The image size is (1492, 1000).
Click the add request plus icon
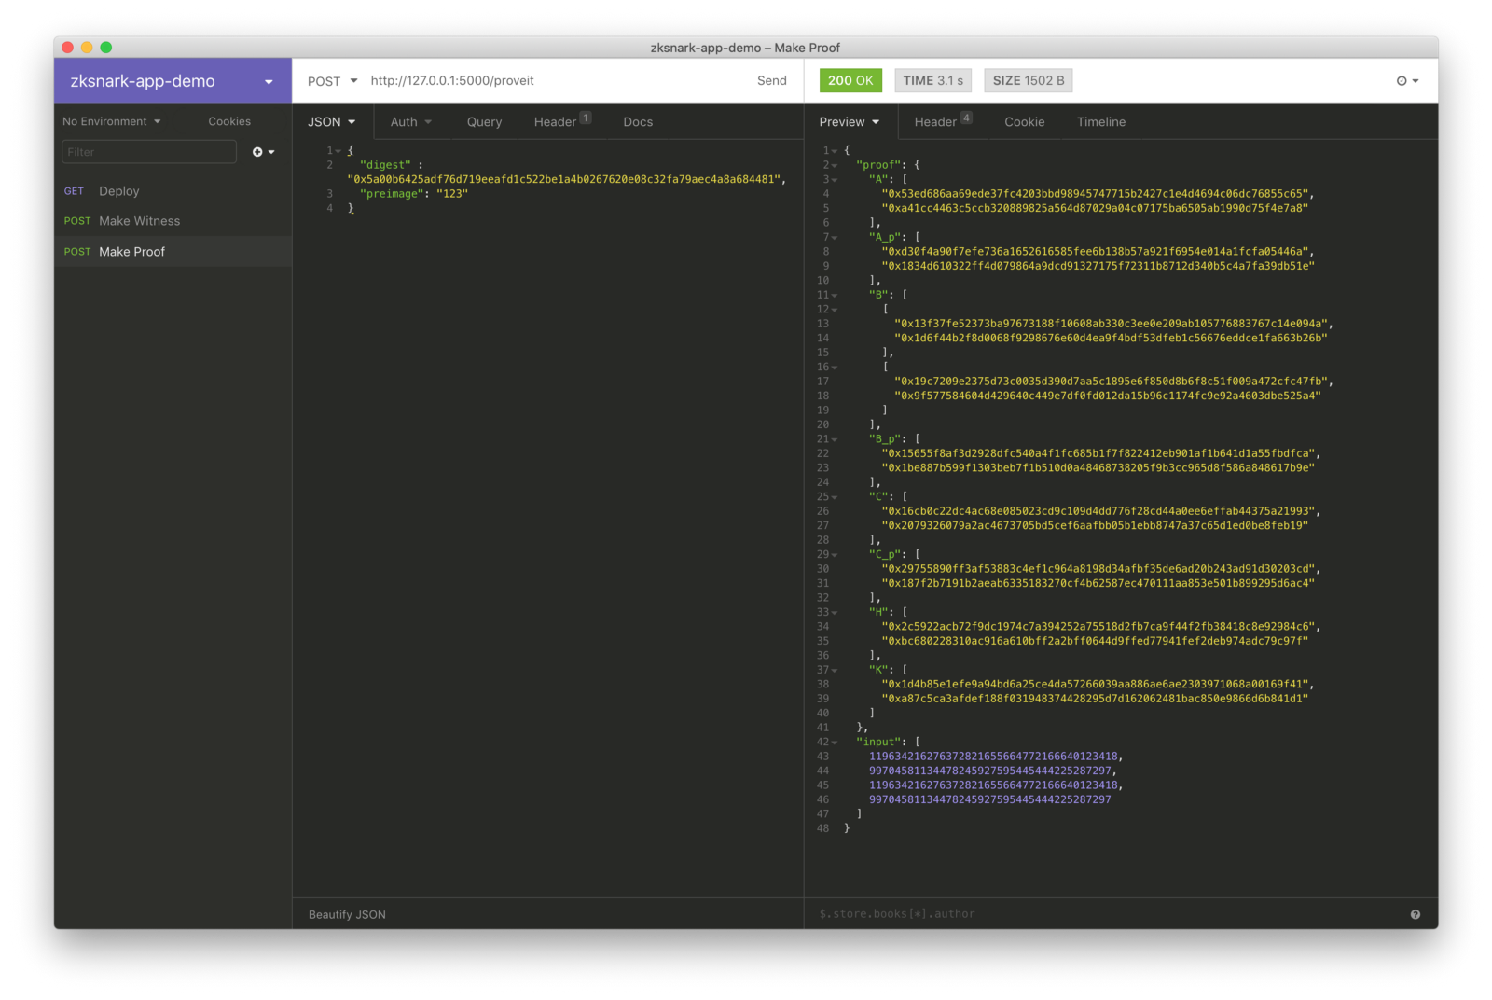262,152
